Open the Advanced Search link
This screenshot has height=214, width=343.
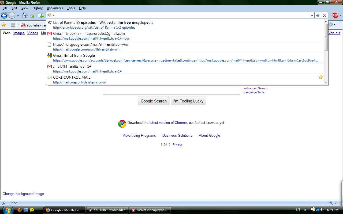tap(256, 88)
